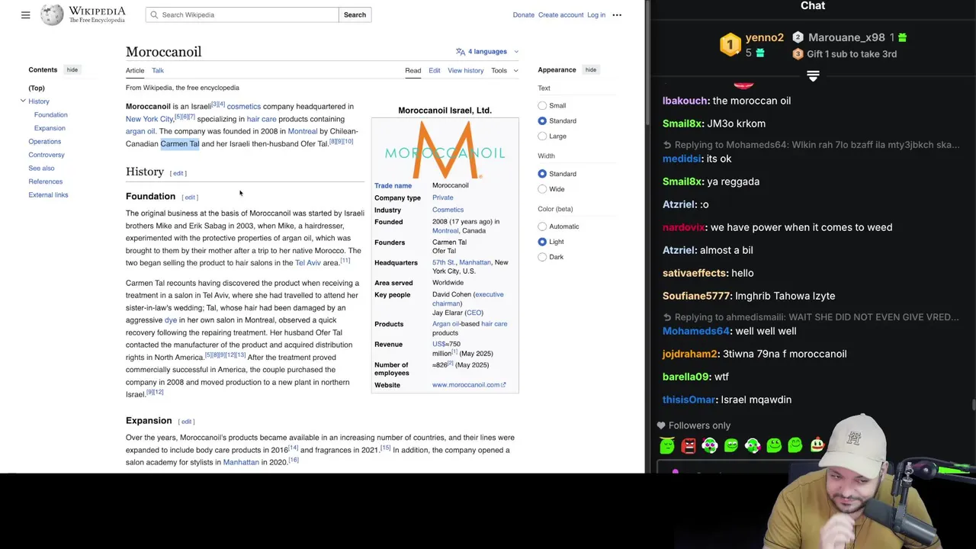Screen dimensions: 976x549
Task: Click the edit link beside Foundation heading
Action: 189,197
